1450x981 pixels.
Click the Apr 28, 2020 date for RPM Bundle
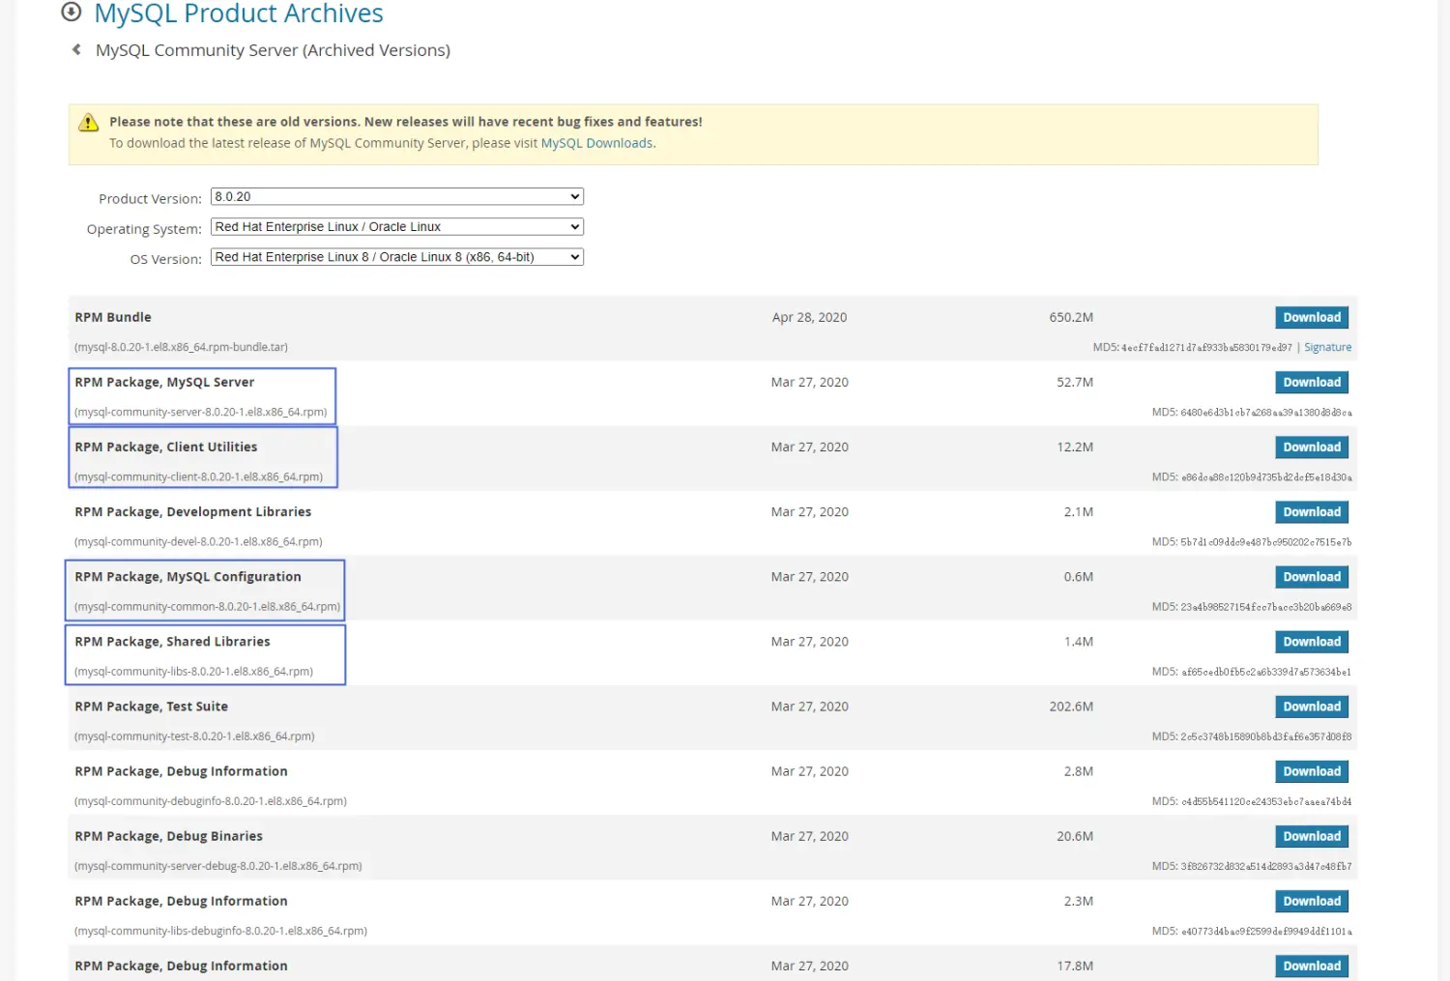(x=809, y=317)
